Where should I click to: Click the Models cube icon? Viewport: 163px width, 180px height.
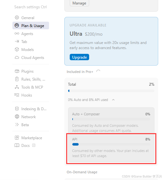click(x=17, y=49)
